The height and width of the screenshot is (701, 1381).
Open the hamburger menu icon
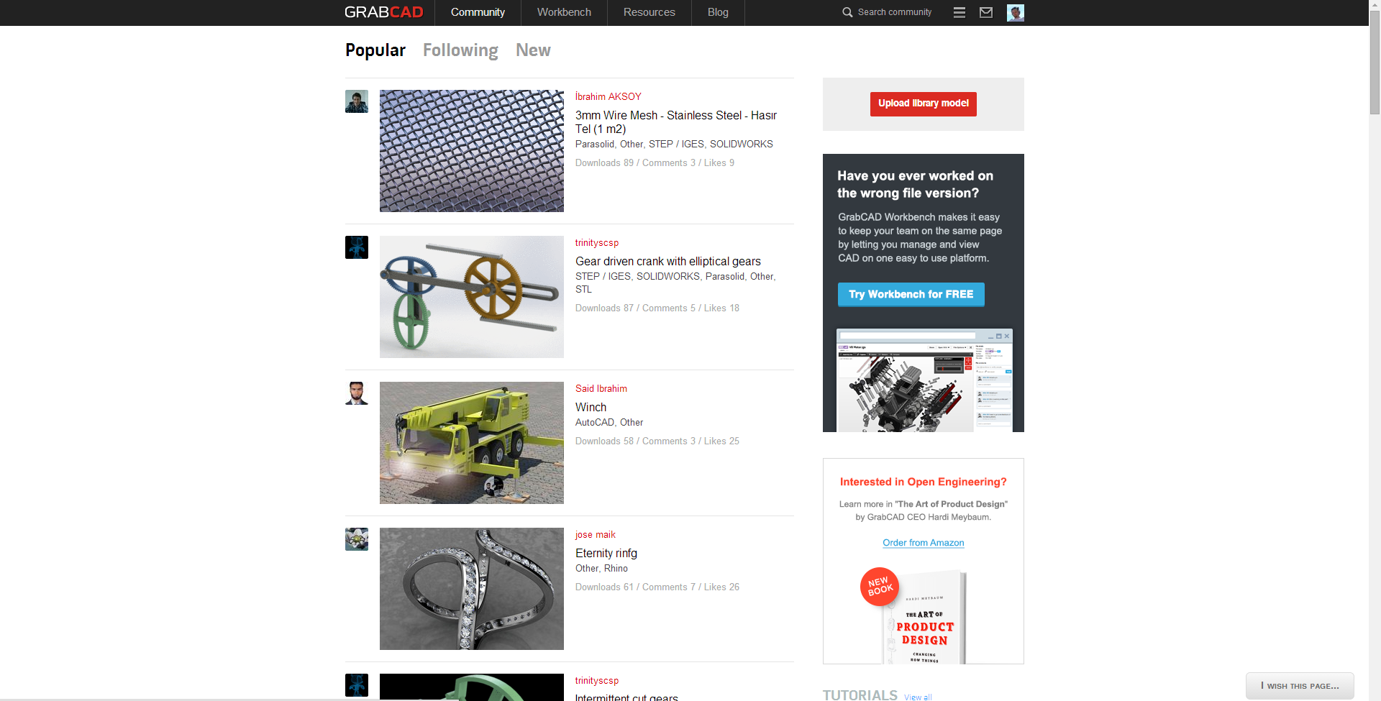coord(959,12)
